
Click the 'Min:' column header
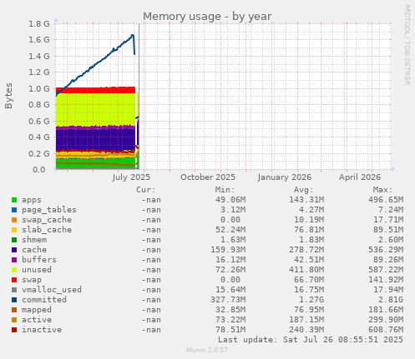(225, 190)
